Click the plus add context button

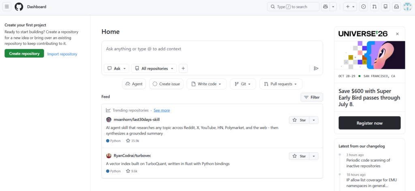(x=183, y=68)
